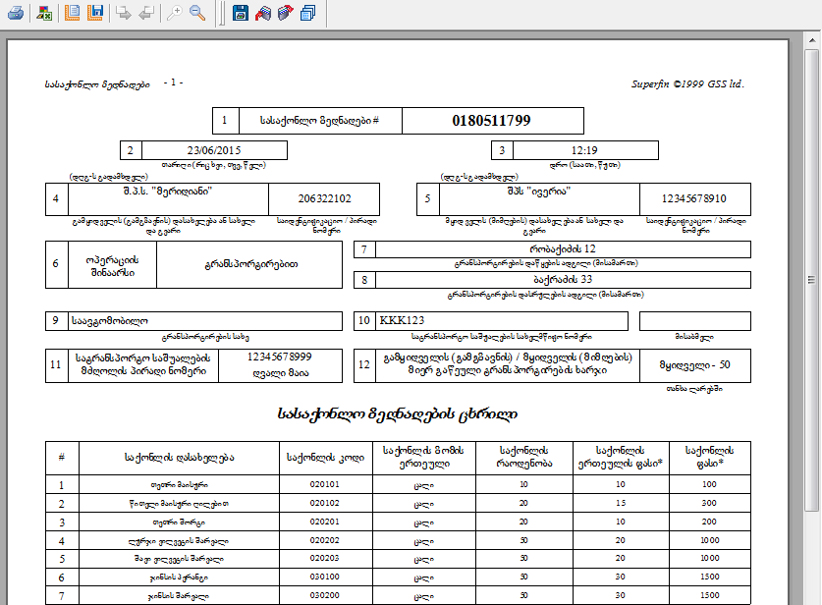Screen dimensions: 822x605
Task: Click the stacked windows icon
Action: click(308, 13)
